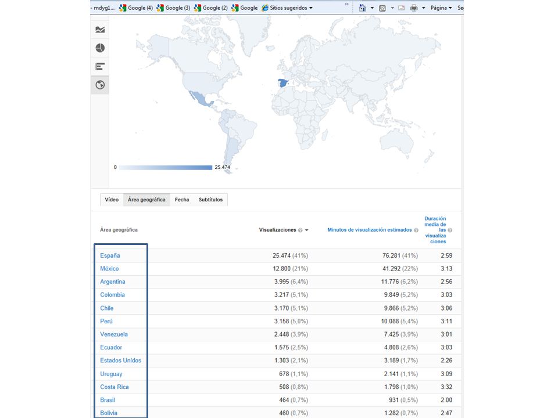Click the legend maximum value 25.474
Image resolution: width=558 pixels, height=418 pixels.
223,167
